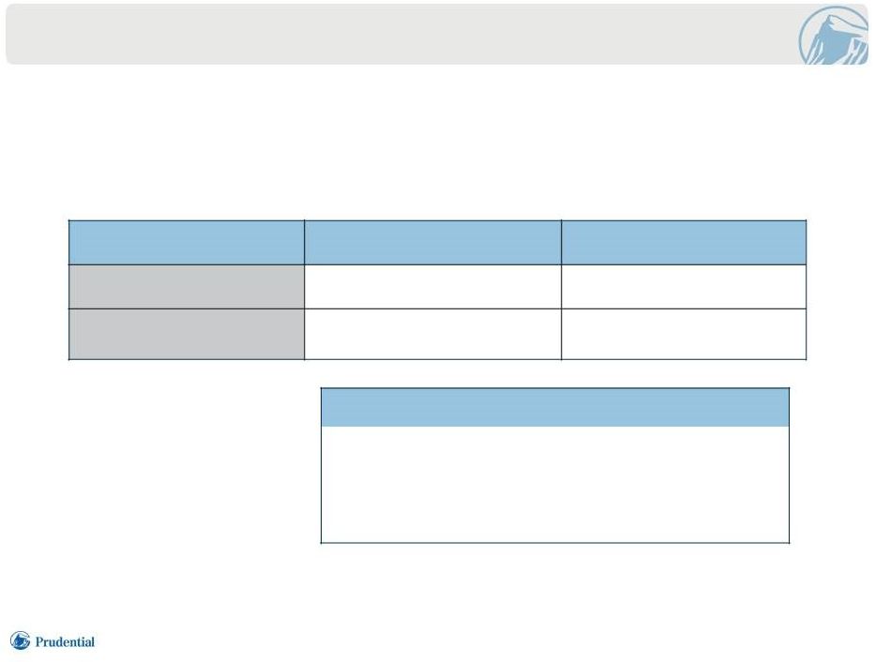Open the Prudential wordmark link

pos(65,642)
